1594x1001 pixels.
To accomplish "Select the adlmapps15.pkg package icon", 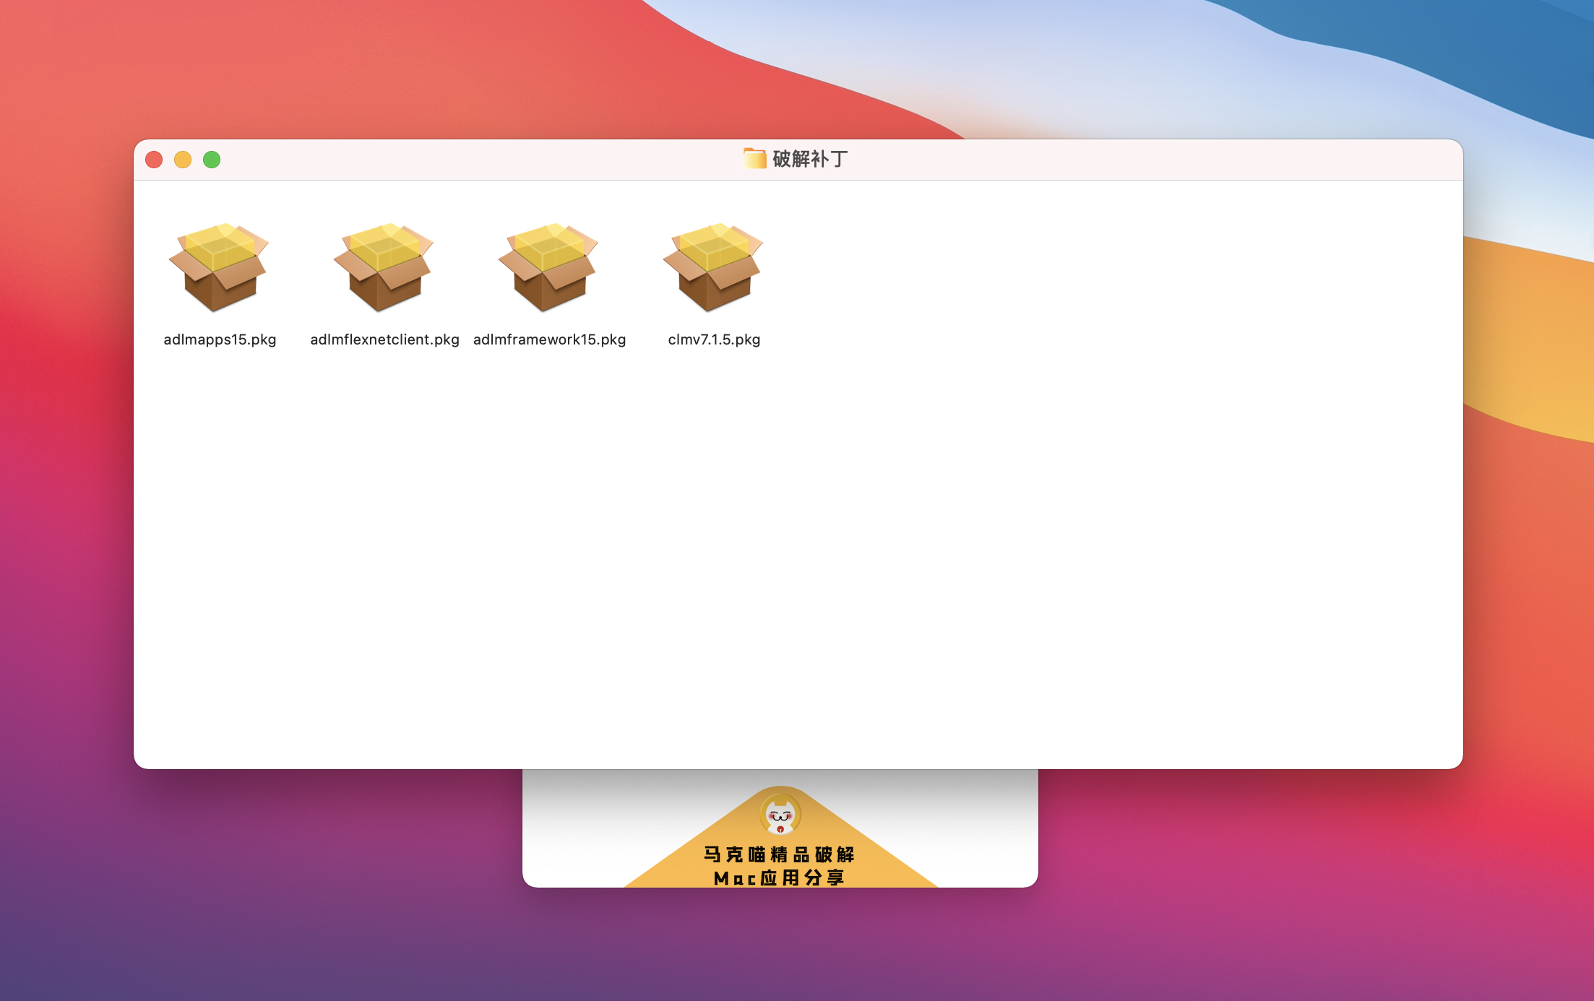I will pos(219,268).
